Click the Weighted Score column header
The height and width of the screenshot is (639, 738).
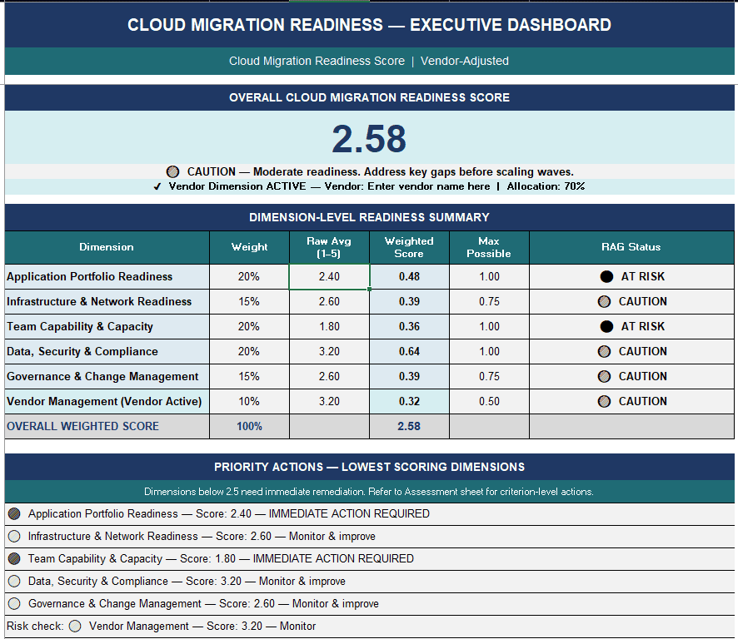(409, 247)
